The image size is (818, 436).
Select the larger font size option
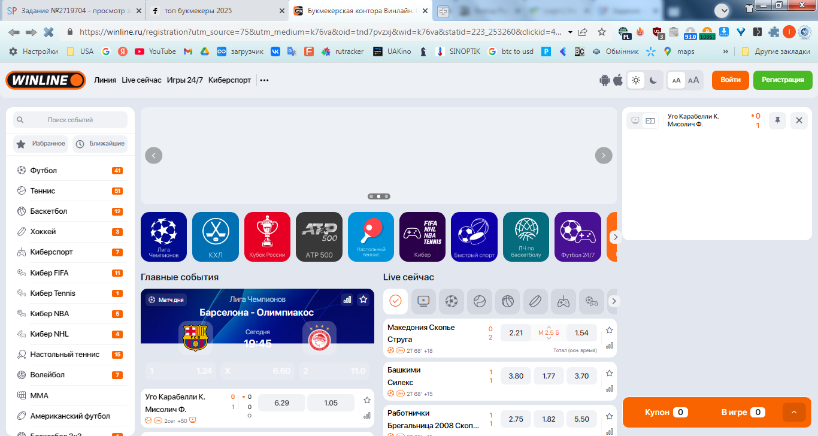(x=693, y=80)
